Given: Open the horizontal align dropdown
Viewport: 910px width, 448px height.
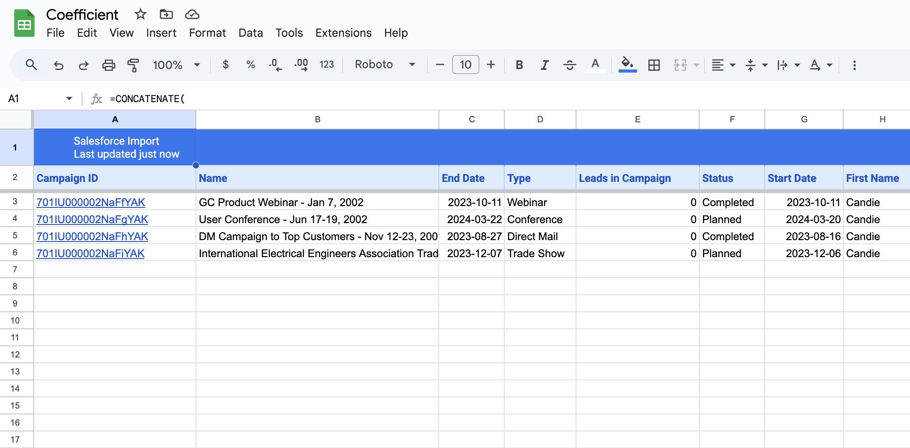Looking at the screenshot, I should coord(723,65).
